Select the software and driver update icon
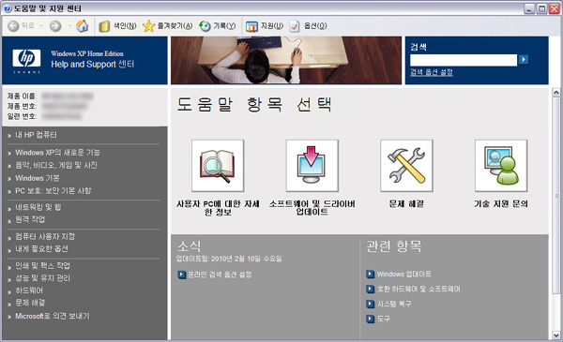Screen dimensions: 563x342 pos(312,166)
